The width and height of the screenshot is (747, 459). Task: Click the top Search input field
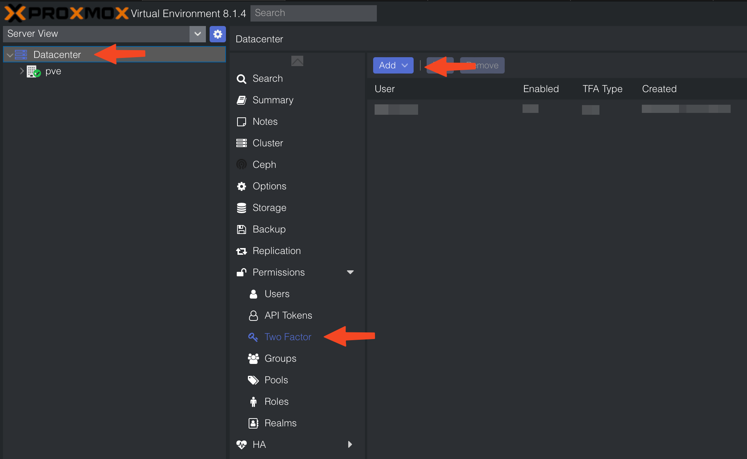[x=313, y=13]
